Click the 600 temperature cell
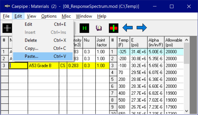Screen dimensions: 198x115 (x=123, y=107)
